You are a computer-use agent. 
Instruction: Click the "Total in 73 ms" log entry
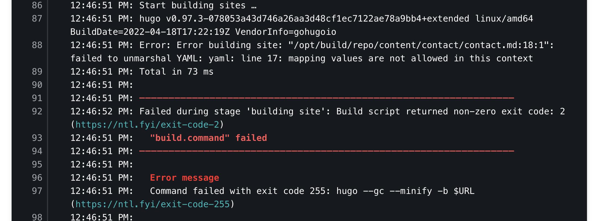point(176,72)
